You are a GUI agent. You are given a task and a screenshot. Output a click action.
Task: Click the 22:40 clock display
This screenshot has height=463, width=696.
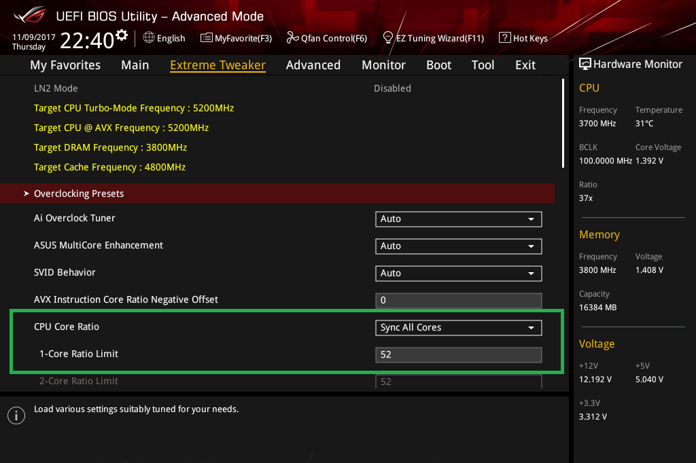[x=87, y=41]
